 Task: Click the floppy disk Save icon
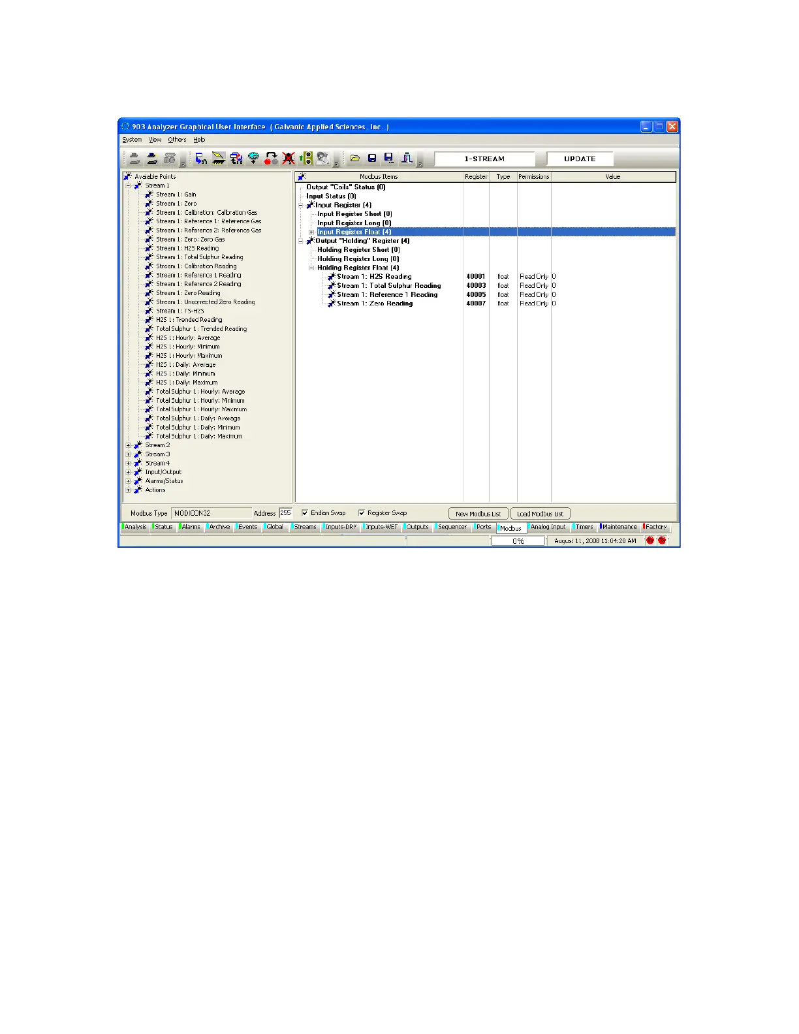[372, 158]
